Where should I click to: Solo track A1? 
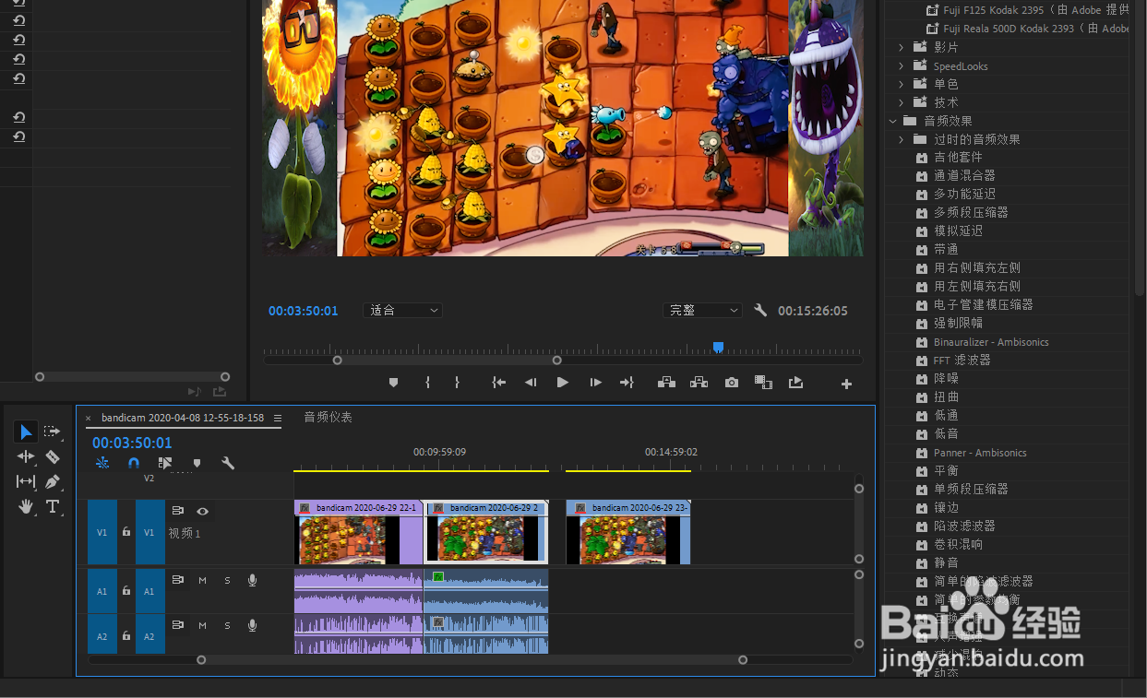[x=227, y=580]
